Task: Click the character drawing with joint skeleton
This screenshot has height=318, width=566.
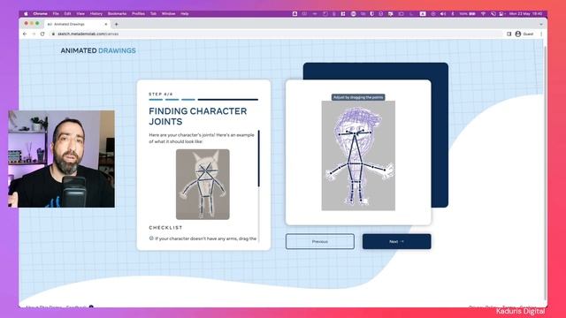Action: pos(358,155)
